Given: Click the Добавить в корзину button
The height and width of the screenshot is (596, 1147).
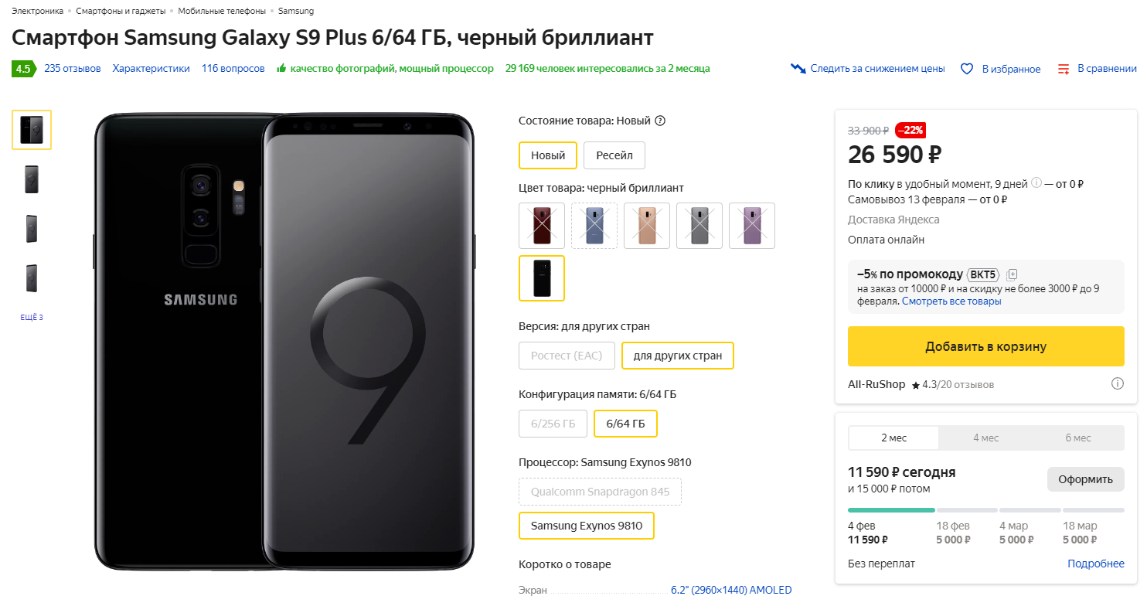Looking at the screenshot, I should coord(985,346).
